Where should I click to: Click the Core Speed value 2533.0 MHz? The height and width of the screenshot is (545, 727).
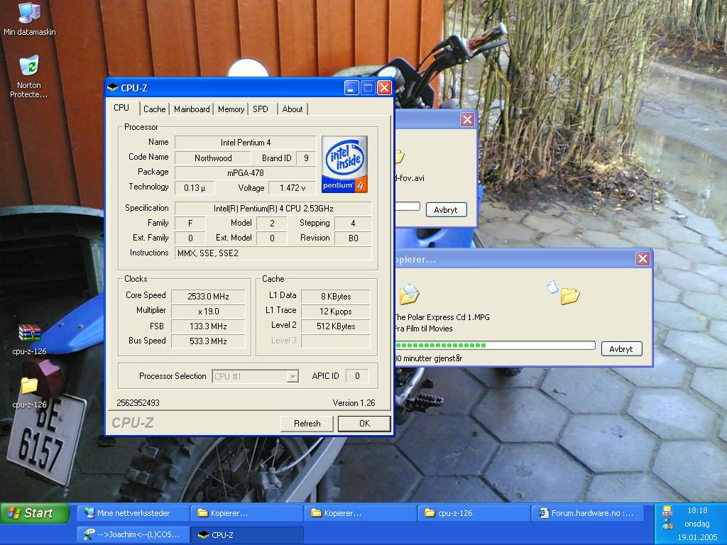pos(208,296)
